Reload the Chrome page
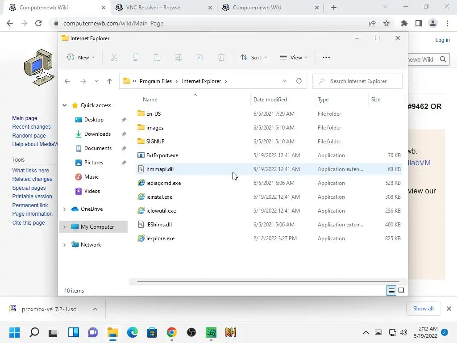Image resolution: width=457 pixels, height=343 pixels. pos(38,23)
